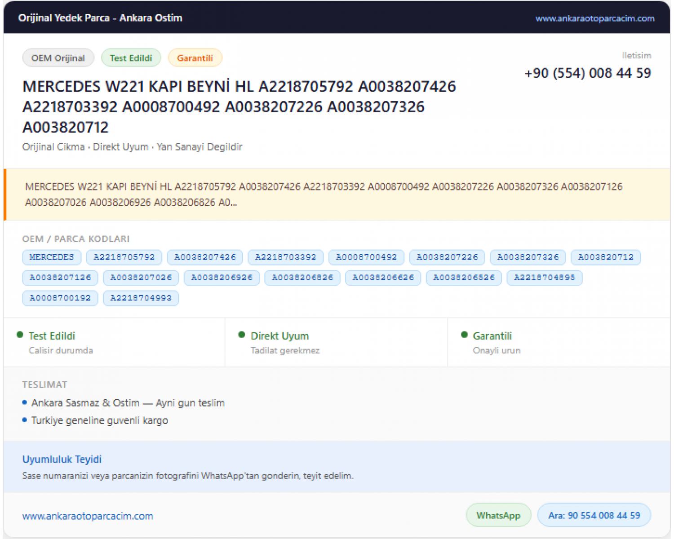Click the blue bullet beside Turkiye geneline kargo
The width and height of the screenshot is (674, 539).
[x=25, y=420]
